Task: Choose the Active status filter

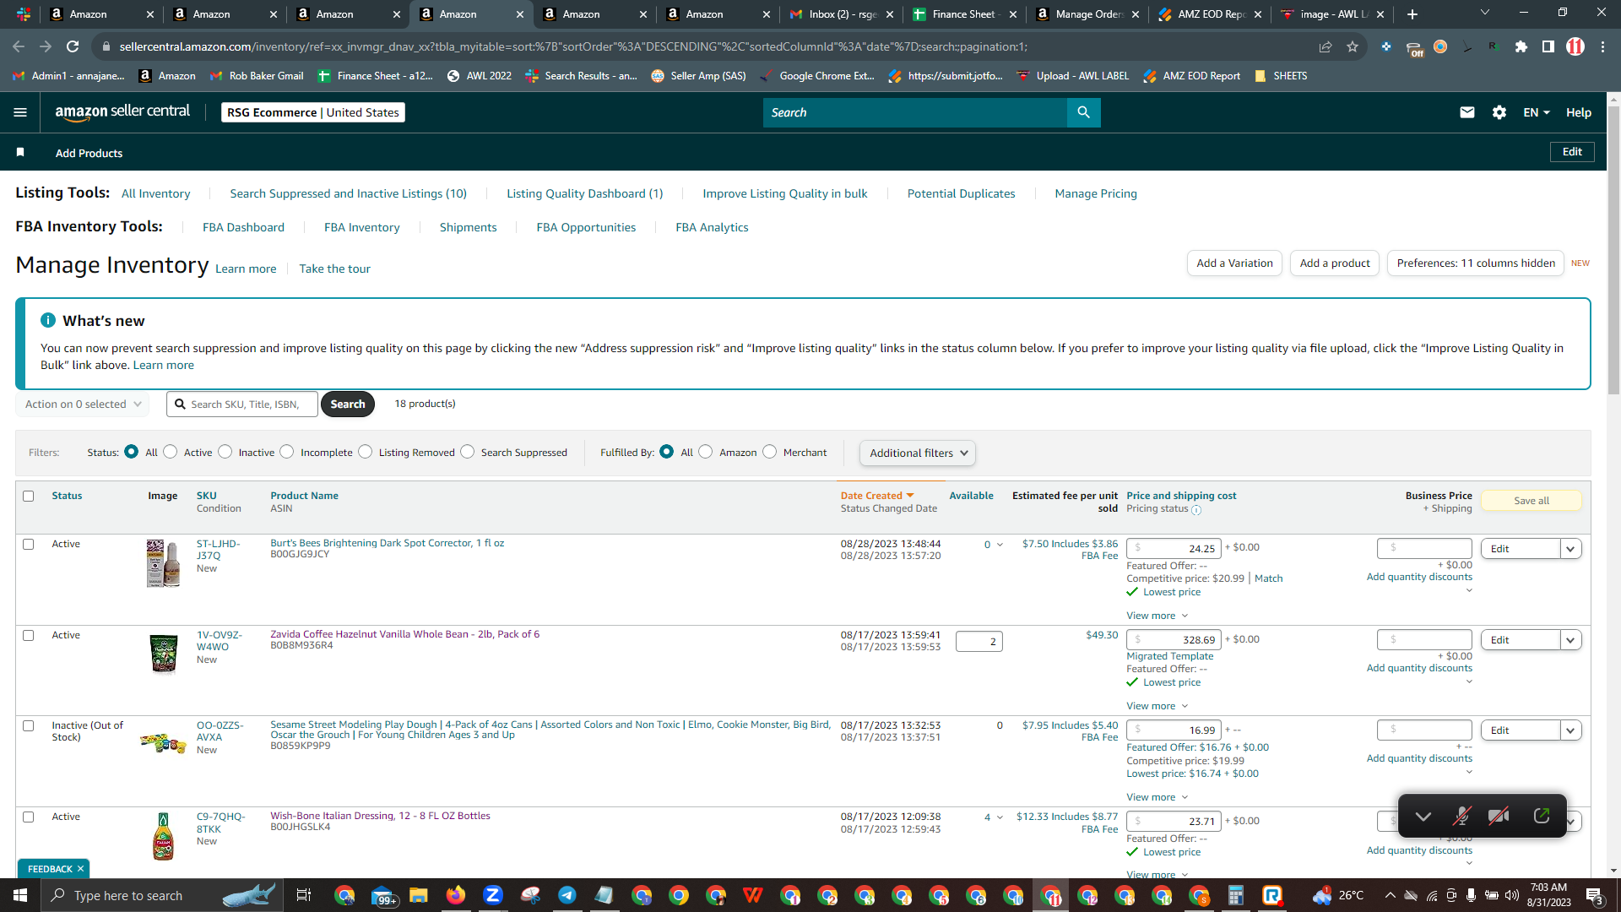Action: click(171, 452)
